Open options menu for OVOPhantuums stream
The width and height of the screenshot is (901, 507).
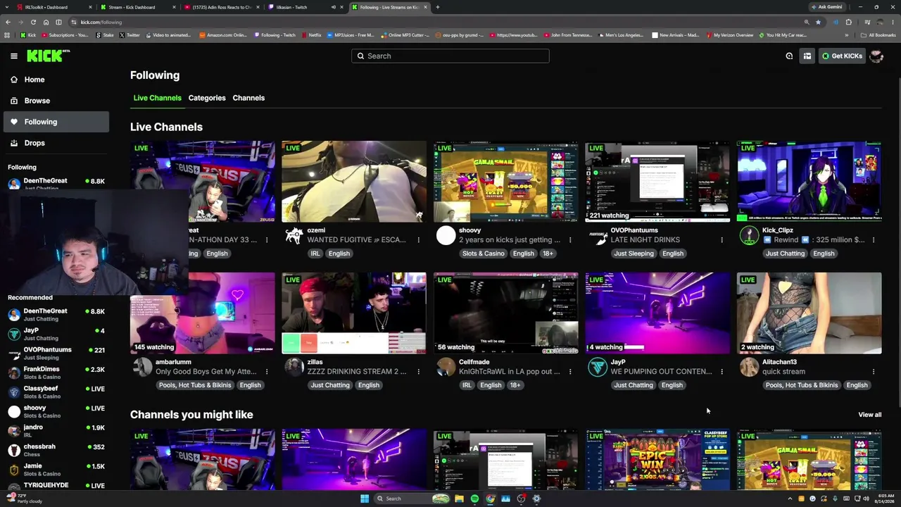tap(722, 240)
